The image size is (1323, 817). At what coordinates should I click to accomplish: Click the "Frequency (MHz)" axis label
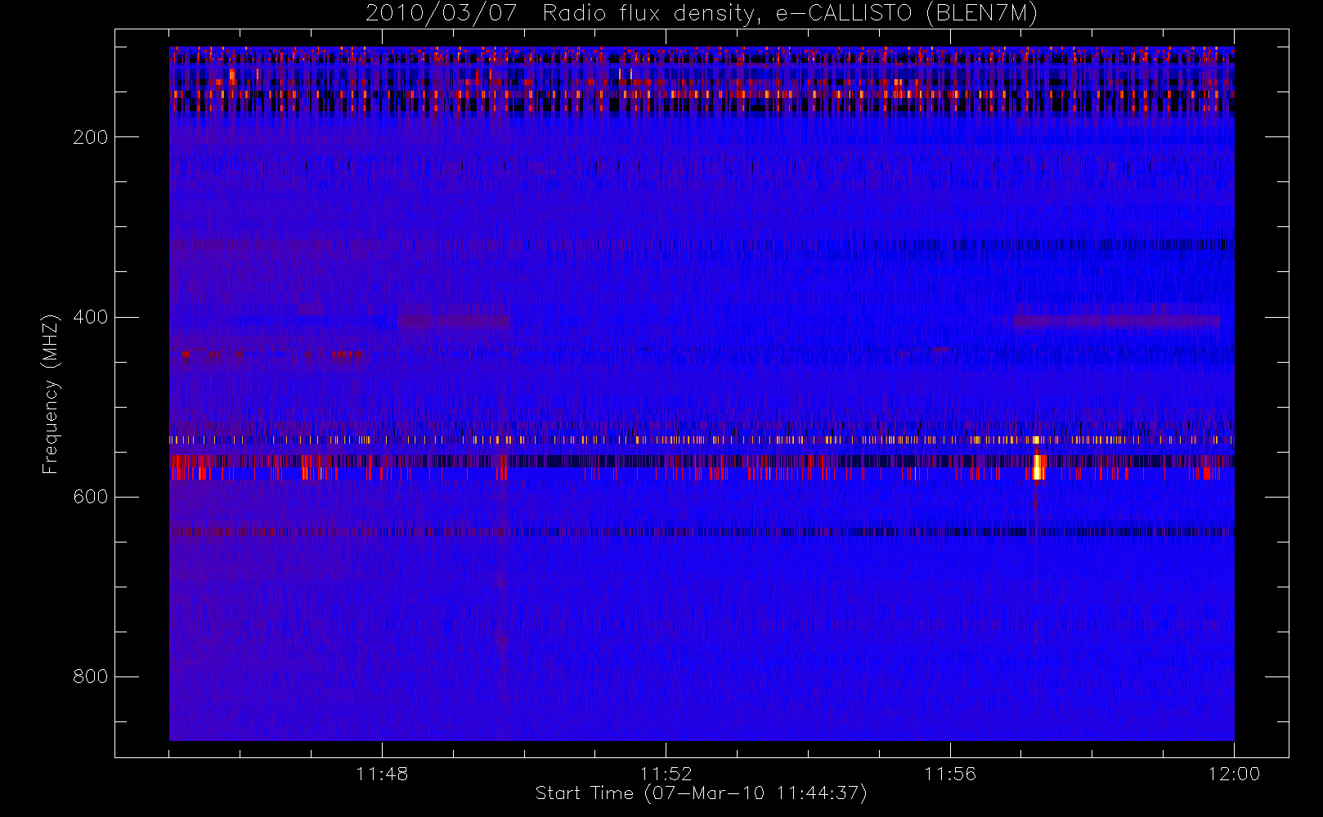[51, 394]
